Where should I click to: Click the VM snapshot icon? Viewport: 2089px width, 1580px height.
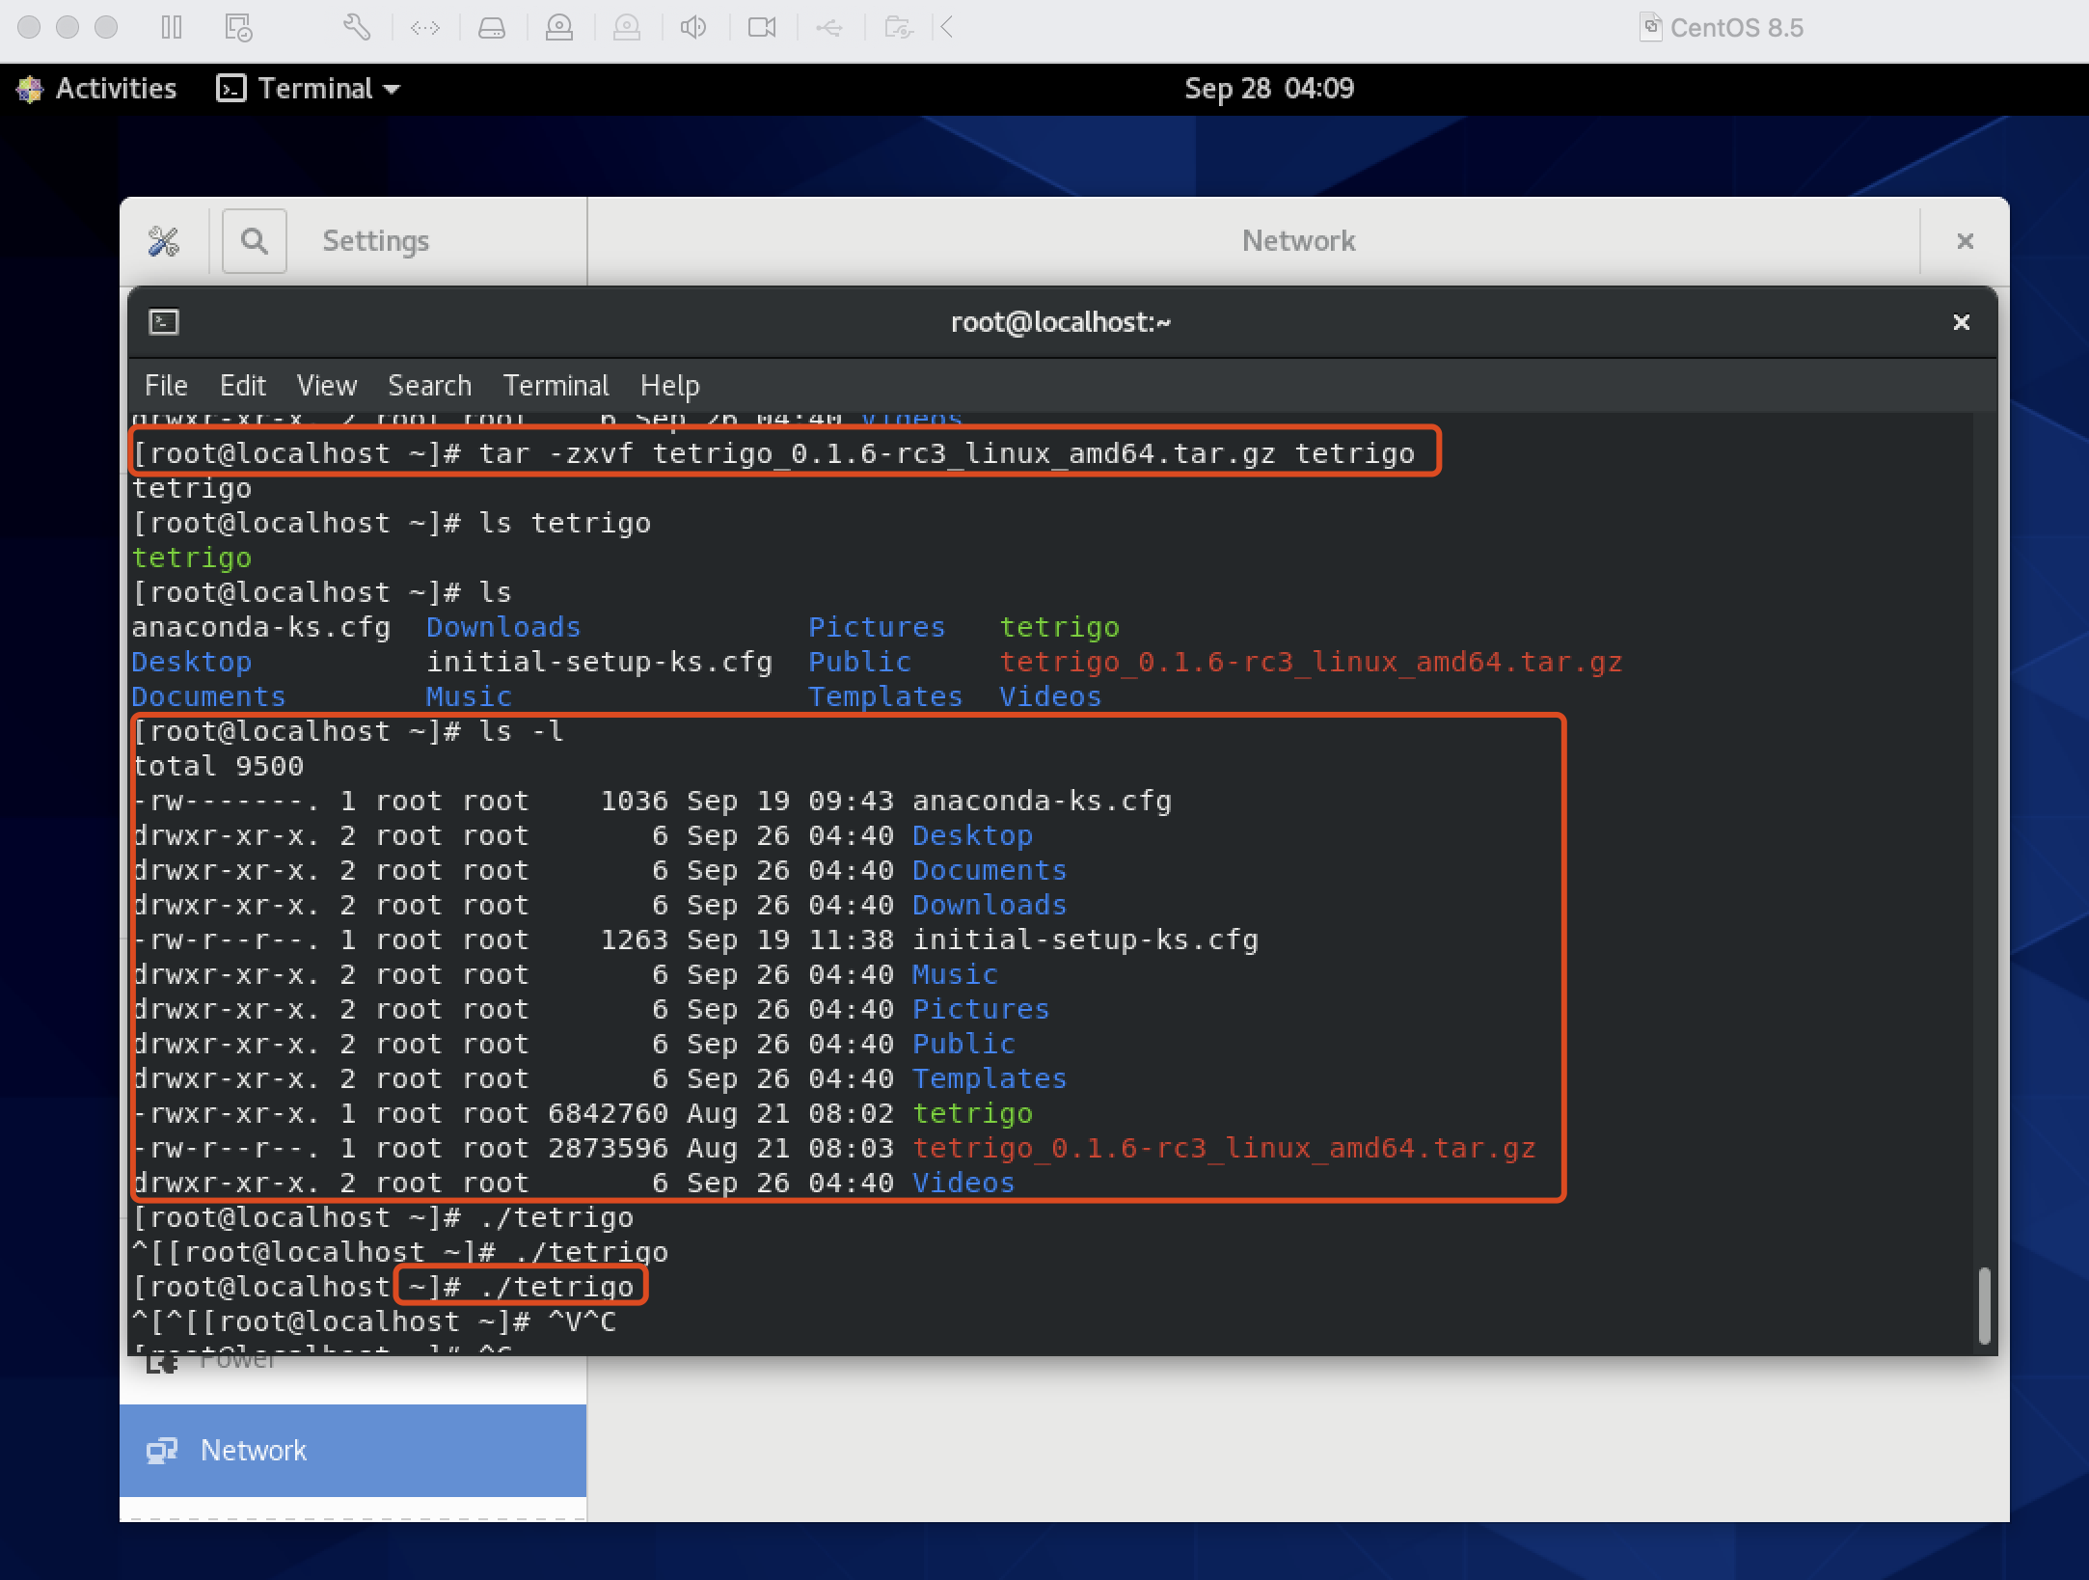click(238, 27)
